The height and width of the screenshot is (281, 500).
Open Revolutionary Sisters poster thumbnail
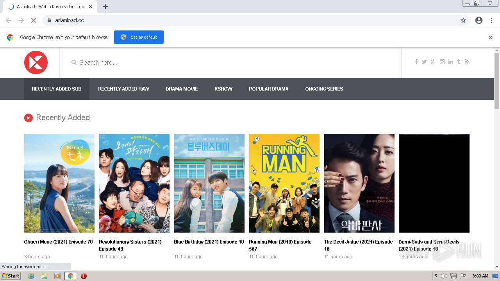pos(134,183)
